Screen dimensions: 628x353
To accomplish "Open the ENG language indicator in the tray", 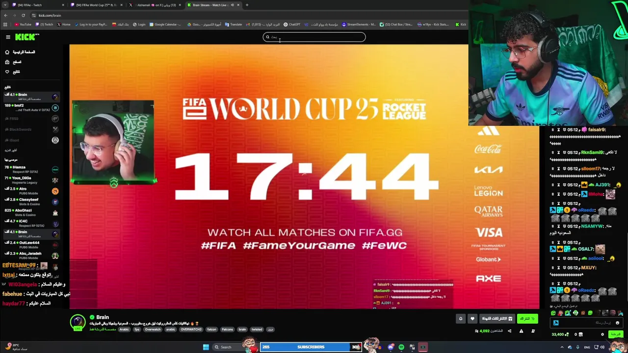I will (x=587, y=347).
